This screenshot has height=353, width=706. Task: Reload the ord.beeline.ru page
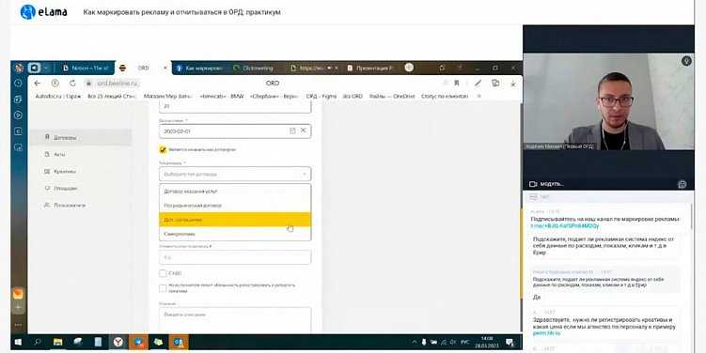pyautogui.click(x=72, y=84)
